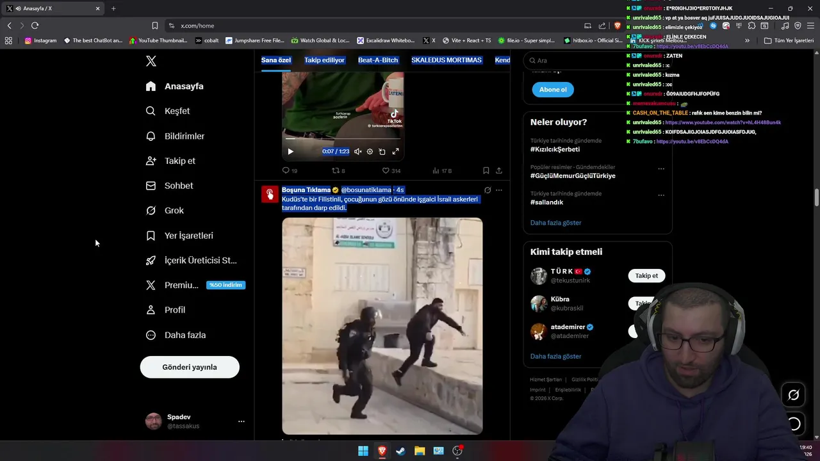The image size is (820, 461).
Task: Switch to SKALEDUS MORTIMAS tab
Action: pos(447,60)
